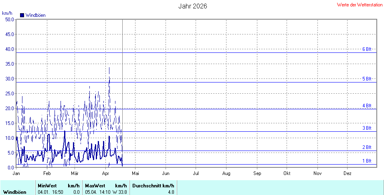The image size is (384, 195).
Task: Click the average value 4.8 in the table
Action: coord(170,192)
